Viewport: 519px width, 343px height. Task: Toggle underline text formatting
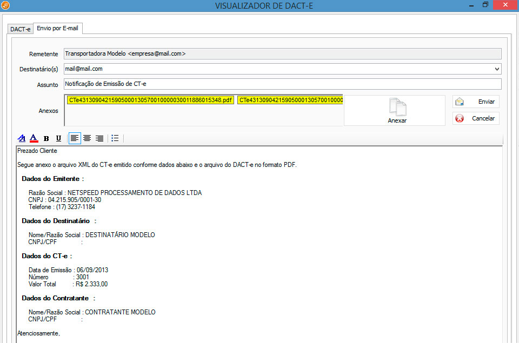pos(58,138)
